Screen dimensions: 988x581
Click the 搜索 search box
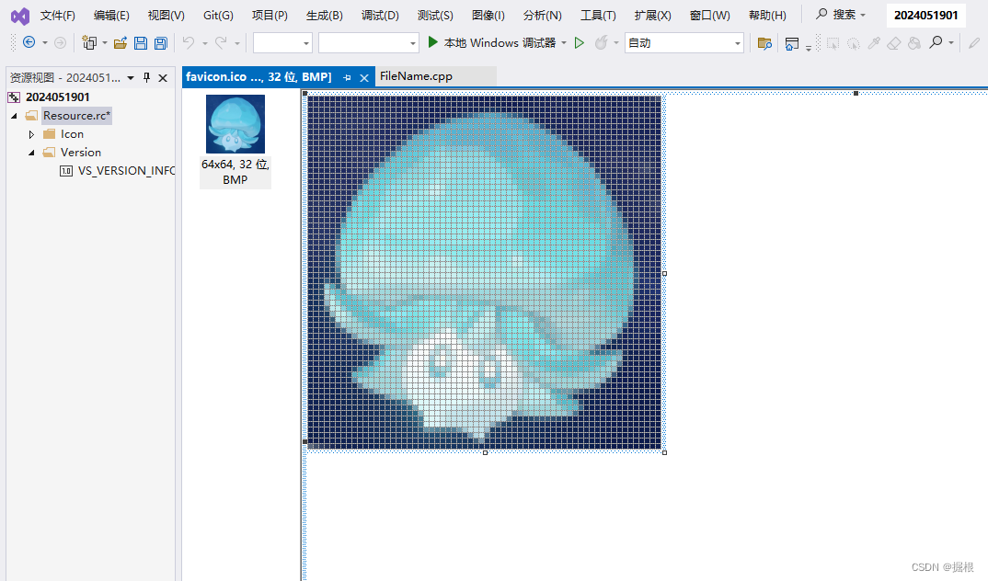click(841, 15)
